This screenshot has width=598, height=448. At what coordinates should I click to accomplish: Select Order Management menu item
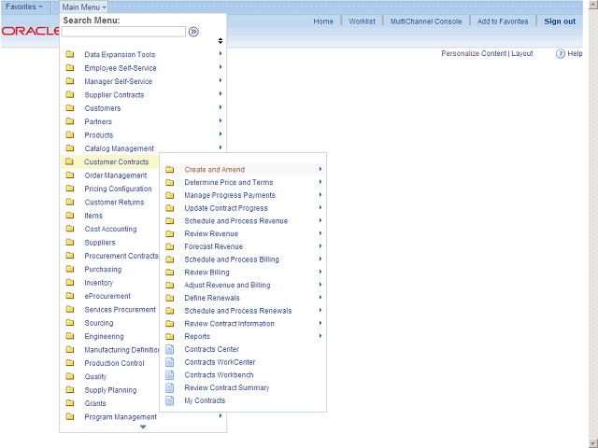[x=115, y=175]
